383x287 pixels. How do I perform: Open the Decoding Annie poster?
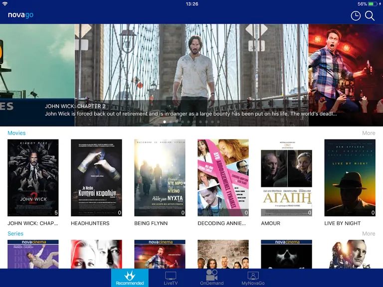223,178
